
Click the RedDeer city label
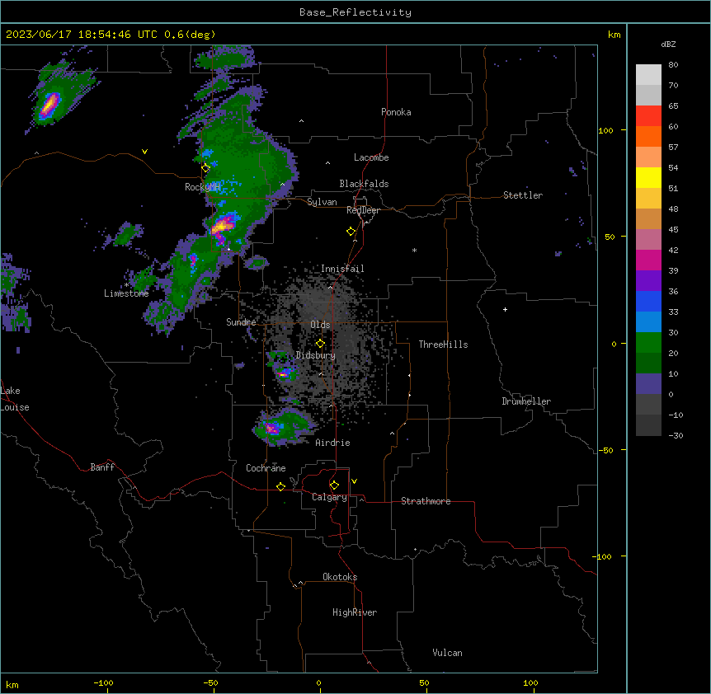pos(363,210)
